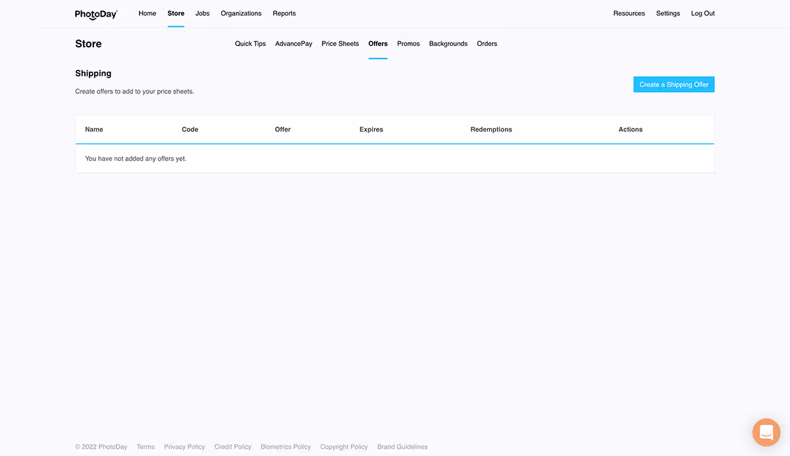The image size is (790, 456).
Task: Click 'Create offers to add to your price sheets.' text
Action: 134,91
